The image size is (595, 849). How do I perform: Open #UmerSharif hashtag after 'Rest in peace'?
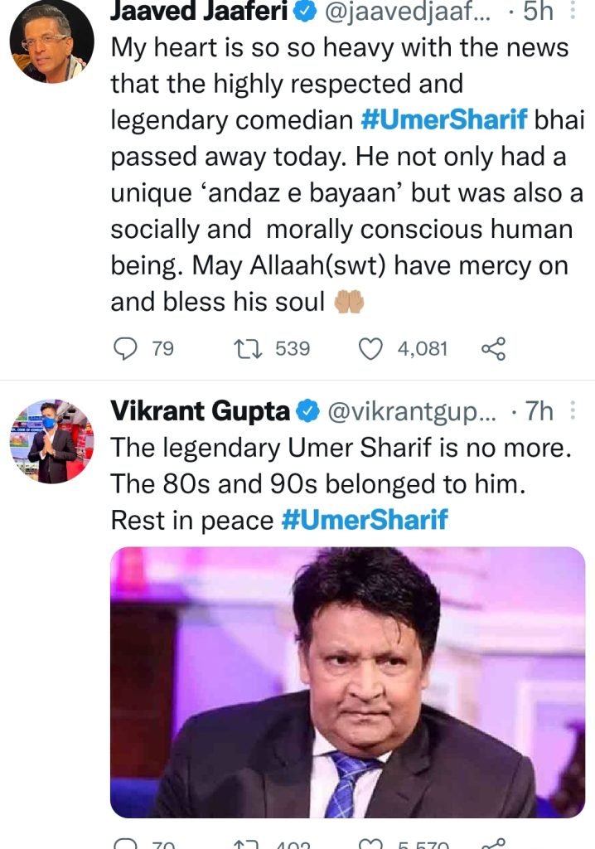point(365,520)
